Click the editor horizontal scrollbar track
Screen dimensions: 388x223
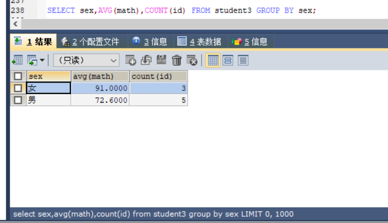click(205, 24)
